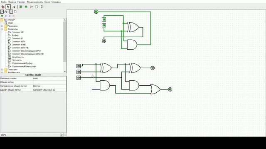Adjust zoom with the 100% stepper arrows
The width and height of the screenshot is (266, 149).
62,135
